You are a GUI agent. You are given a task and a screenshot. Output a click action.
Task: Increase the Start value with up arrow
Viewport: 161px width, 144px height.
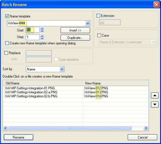coord(42,29)
